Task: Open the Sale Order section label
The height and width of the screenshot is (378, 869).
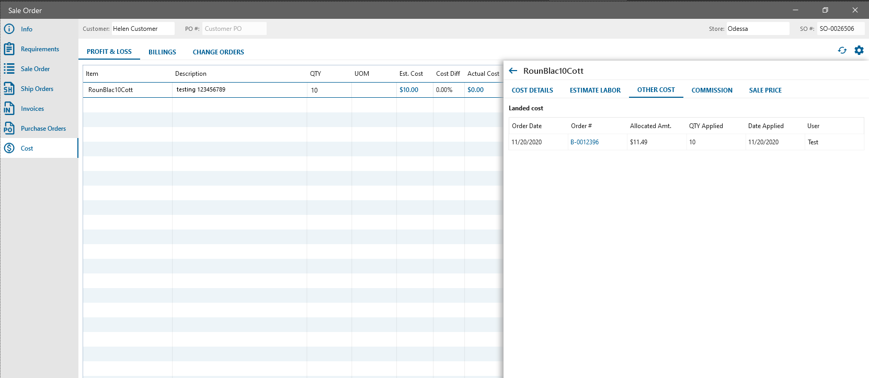Action: [35, 69]
